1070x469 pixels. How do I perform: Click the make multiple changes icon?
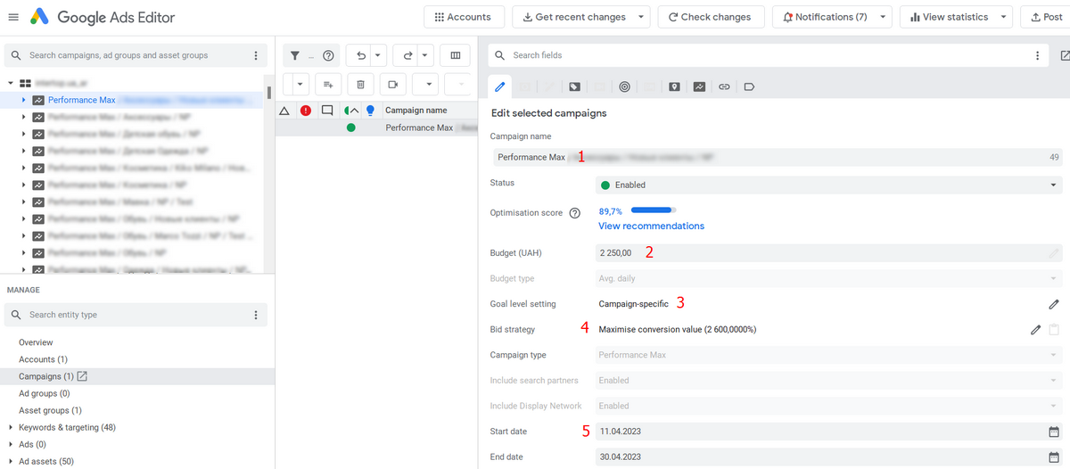click(328, 84)
